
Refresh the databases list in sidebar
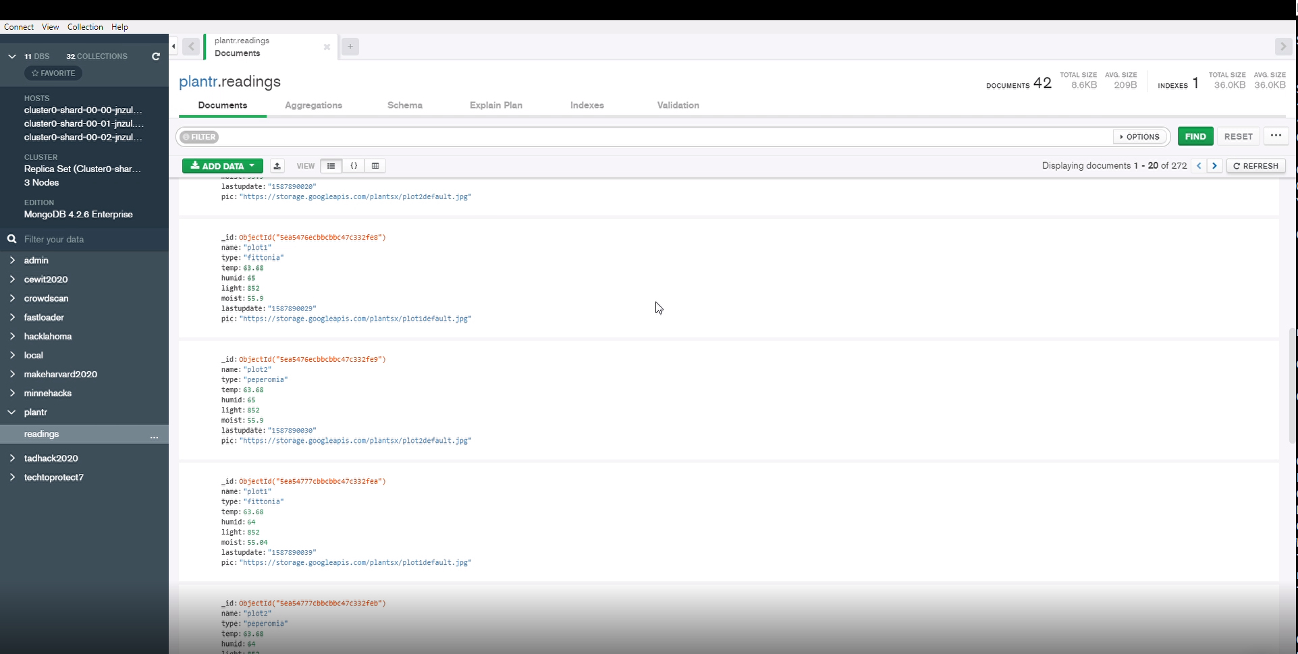click(156, 56)
